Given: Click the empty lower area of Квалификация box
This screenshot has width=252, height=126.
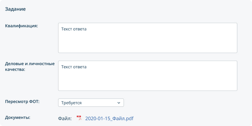Looking at the screenshot, I should click(x=148, y=44).
